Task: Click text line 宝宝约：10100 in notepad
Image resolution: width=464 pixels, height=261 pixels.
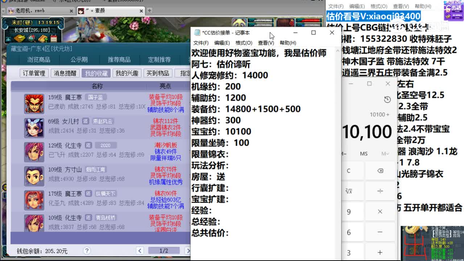Action: pos(221,131)
